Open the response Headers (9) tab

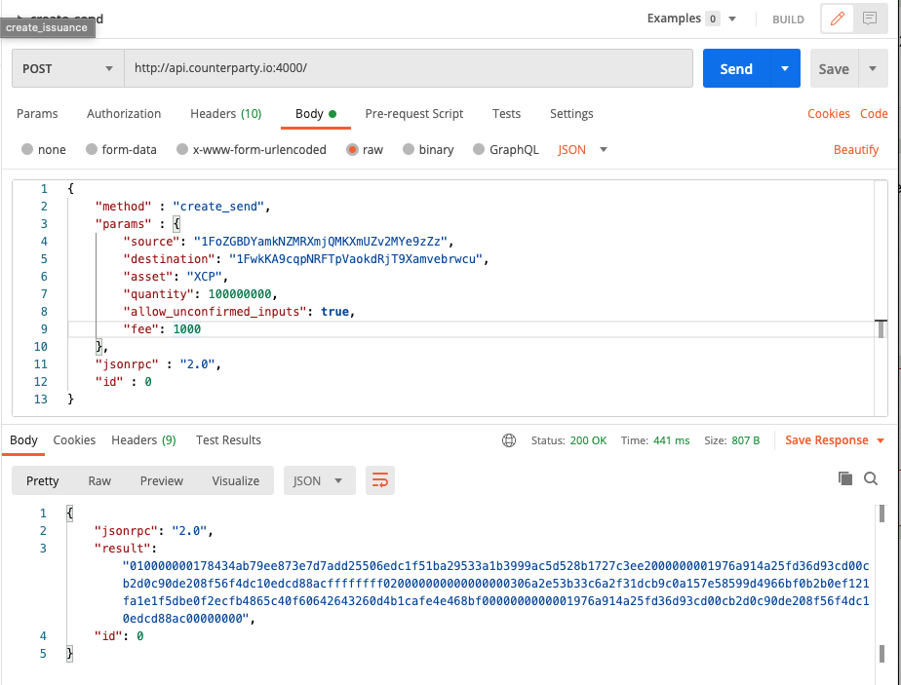coord(143,439)
